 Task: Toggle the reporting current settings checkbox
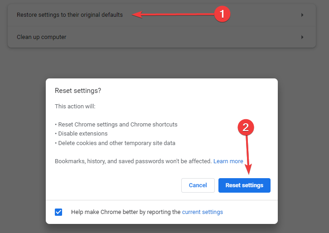(x=58, y=212)
